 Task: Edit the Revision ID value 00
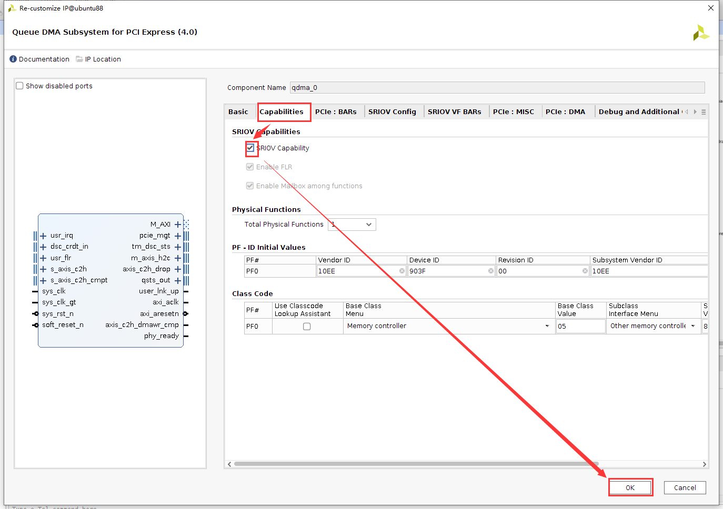click(x=543, y=271)
